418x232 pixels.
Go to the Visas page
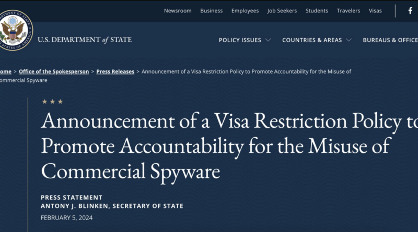pyautogui.click(x=375, y=11)
